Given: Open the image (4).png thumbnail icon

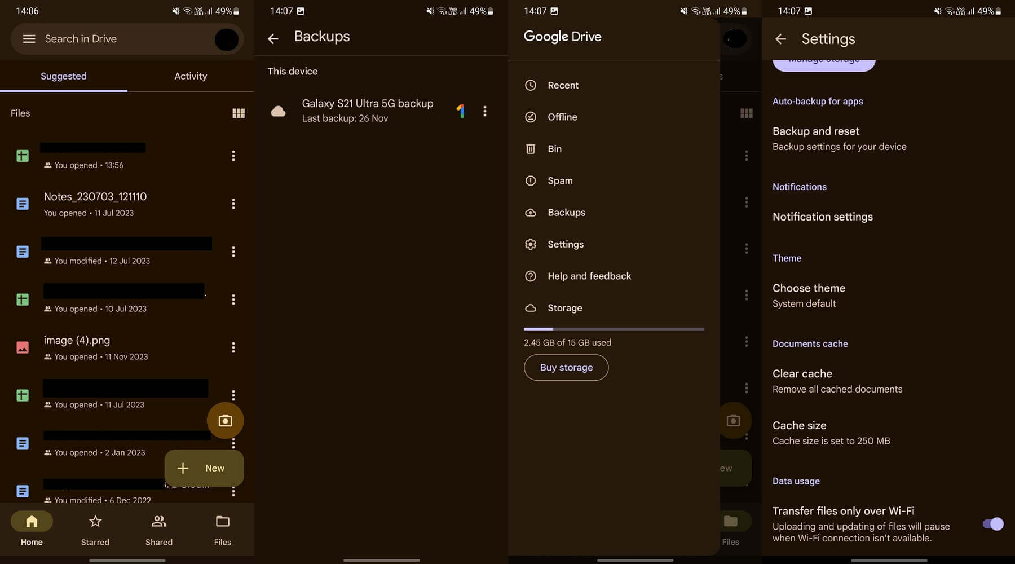Looking at the screenshot, I should [x=23, y=347].
